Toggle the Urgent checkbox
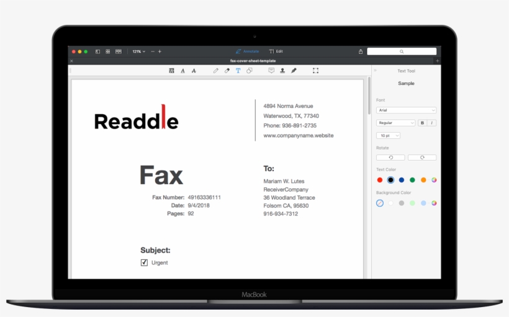Screen dimensions: 509x317 tap(144, 262)
